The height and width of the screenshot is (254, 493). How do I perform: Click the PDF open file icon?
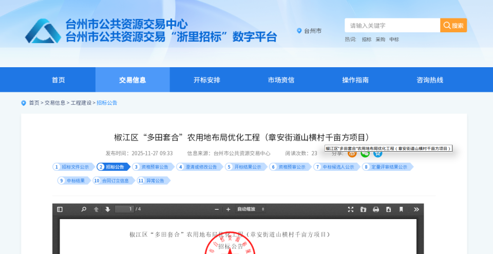pos(364,209)
